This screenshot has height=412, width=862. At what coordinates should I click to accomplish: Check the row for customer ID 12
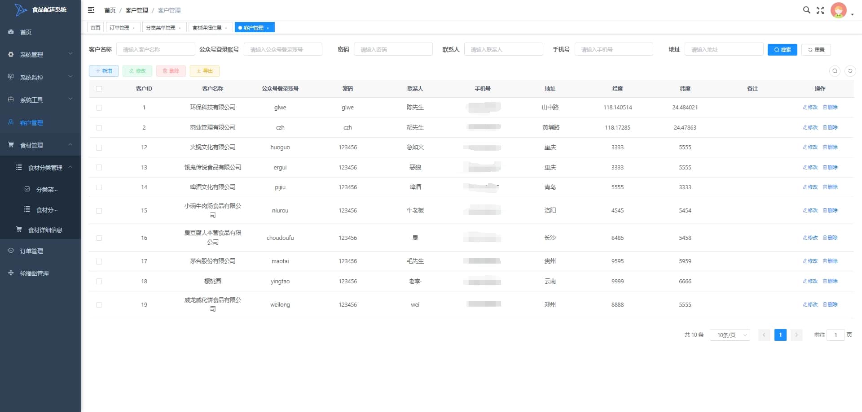click(x=99, y=147)
